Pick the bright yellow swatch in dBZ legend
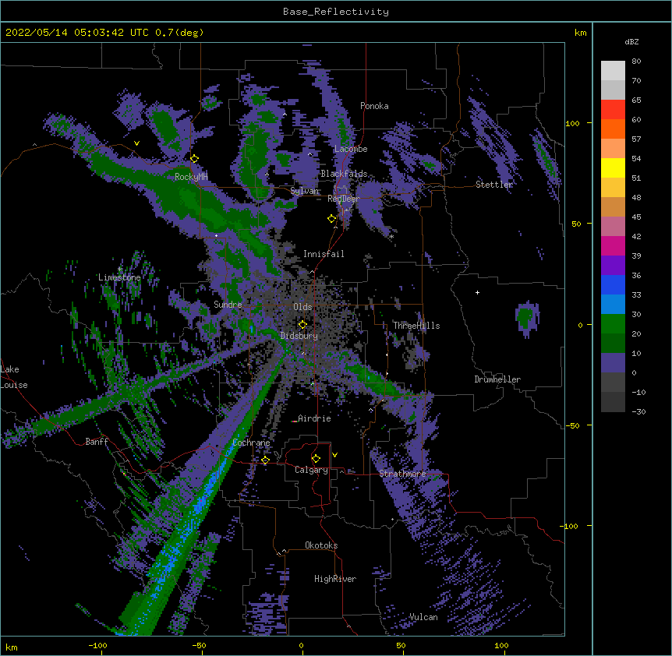Screen dimensions: 672x656 click(613, 168)
